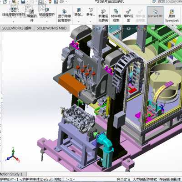This screenshot has width=182, height=182.
Task: Toggle the Instant3D button
Action: [x=155, y=15]
